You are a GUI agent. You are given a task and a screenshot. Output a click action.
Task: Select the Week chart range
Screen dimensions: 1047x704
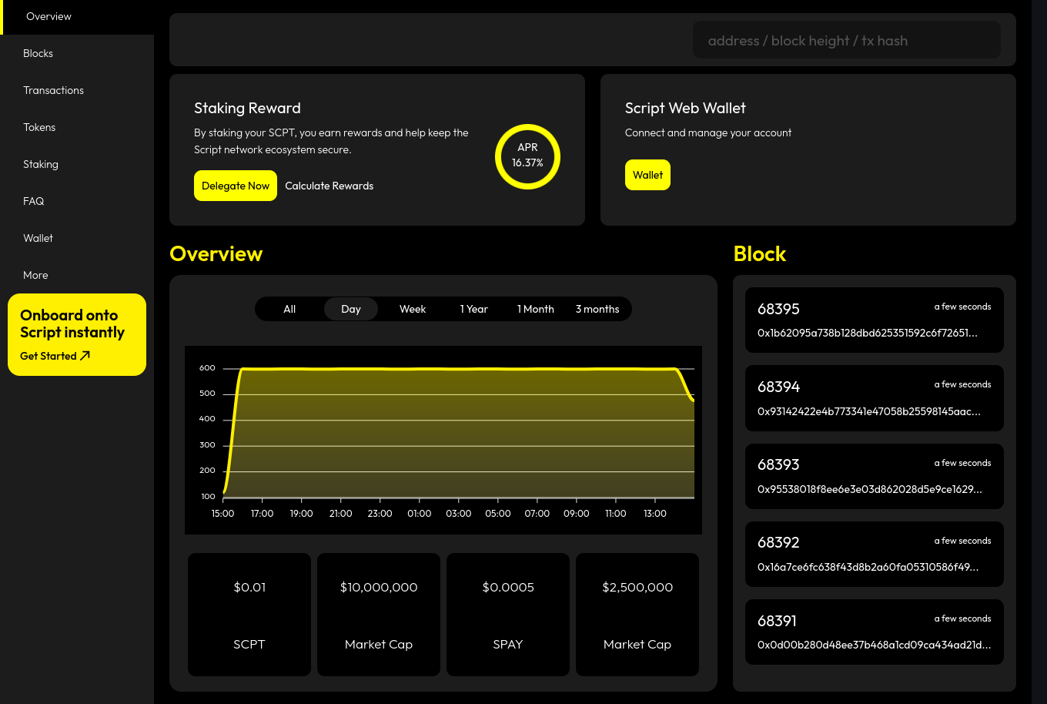(413, 309)
